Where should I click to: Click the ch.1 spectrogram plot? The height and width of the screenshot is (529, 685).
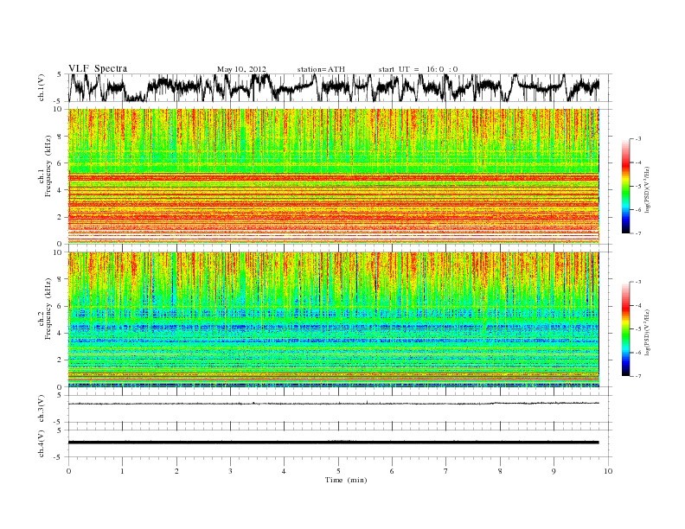pos(334,176)
